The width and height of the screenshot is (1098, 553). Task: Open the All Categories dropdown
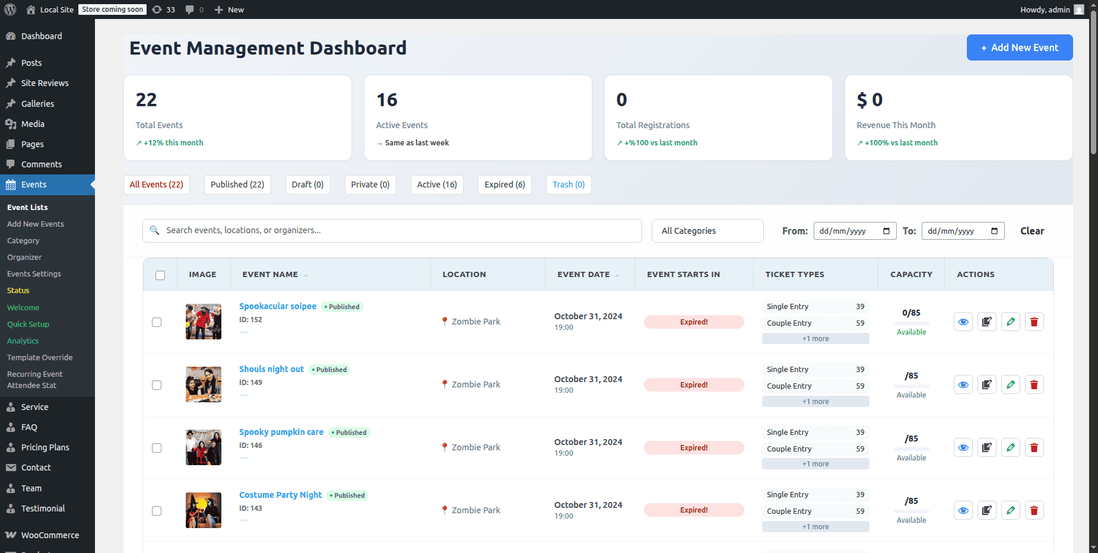point(707,231)
